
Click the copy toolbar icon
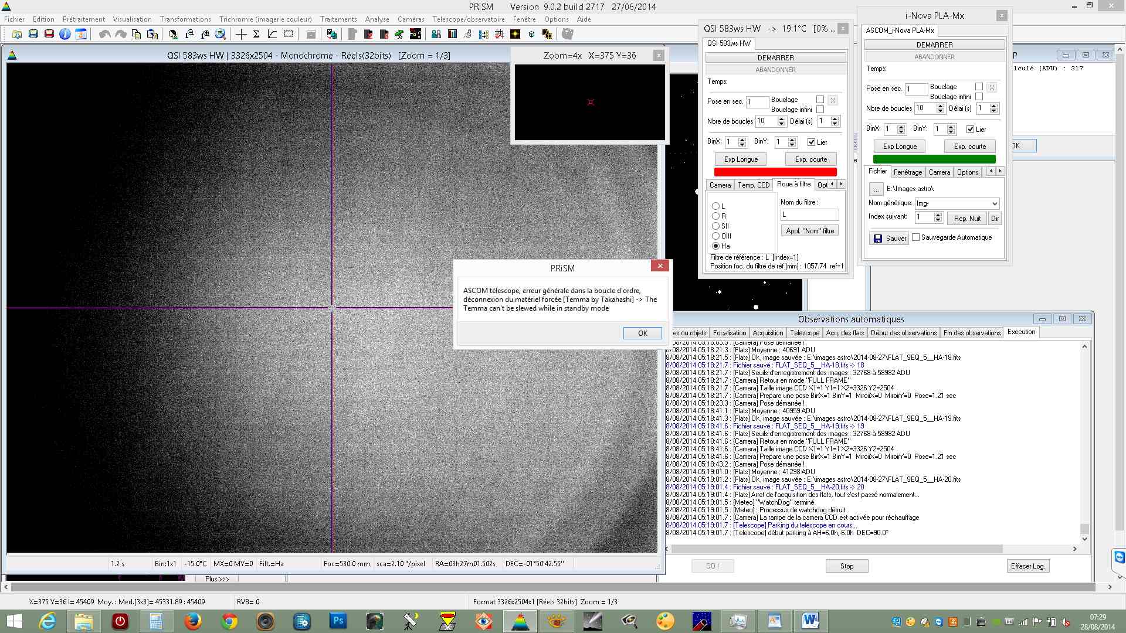point(136,34)
